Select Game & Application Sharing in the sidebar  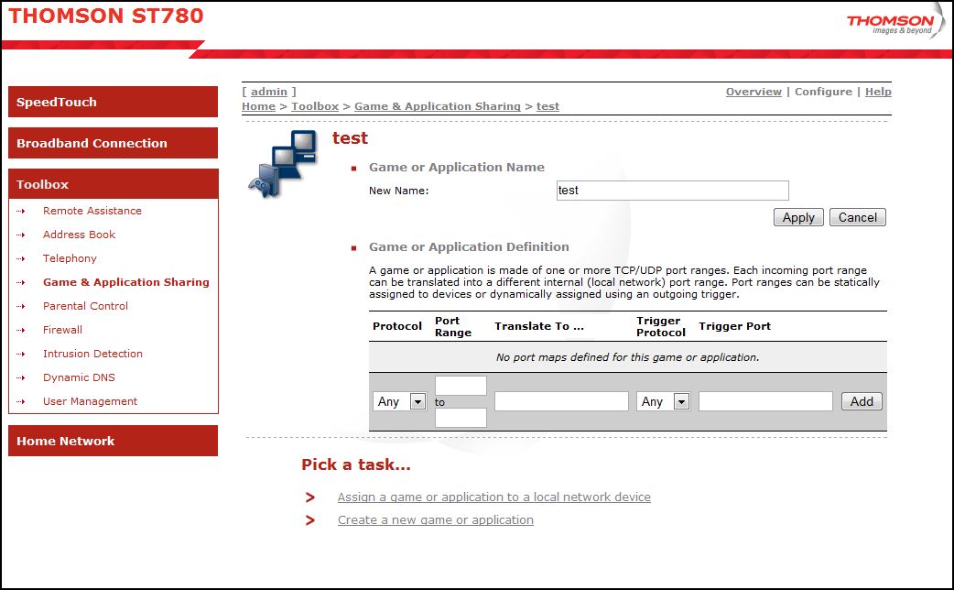pos(126,282)
